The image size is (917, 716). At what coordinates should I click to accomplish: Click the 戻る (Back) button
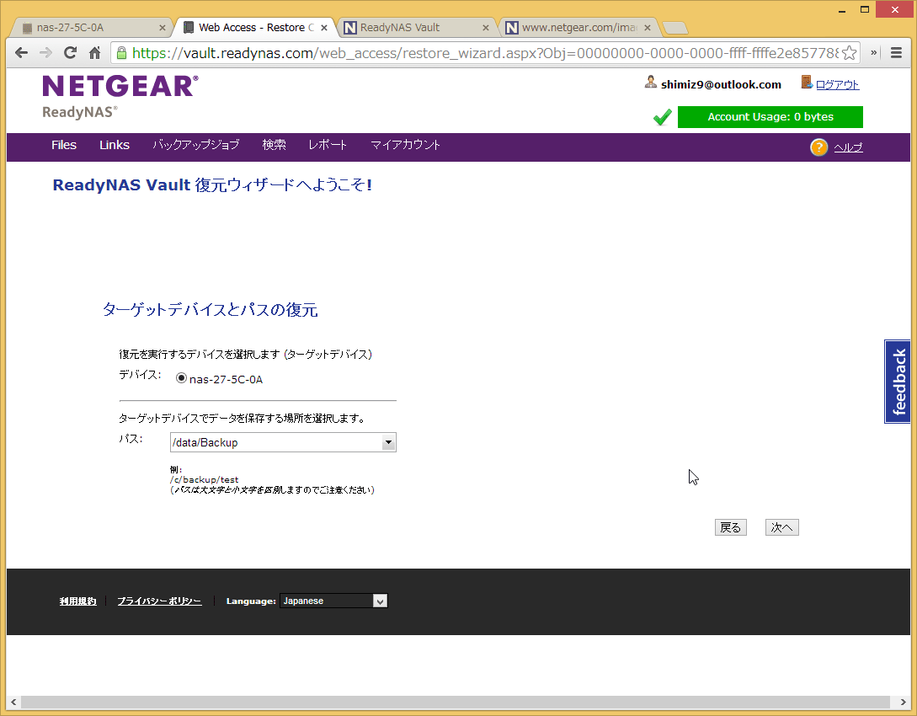730,527
